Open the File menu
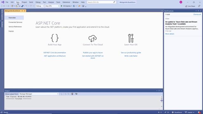 point(7,2)
